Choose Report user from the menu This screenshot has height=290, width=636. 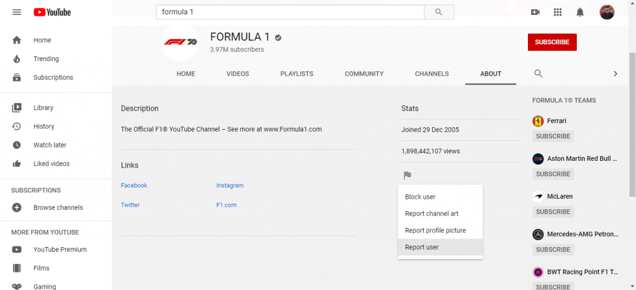(x=440, y=247)
